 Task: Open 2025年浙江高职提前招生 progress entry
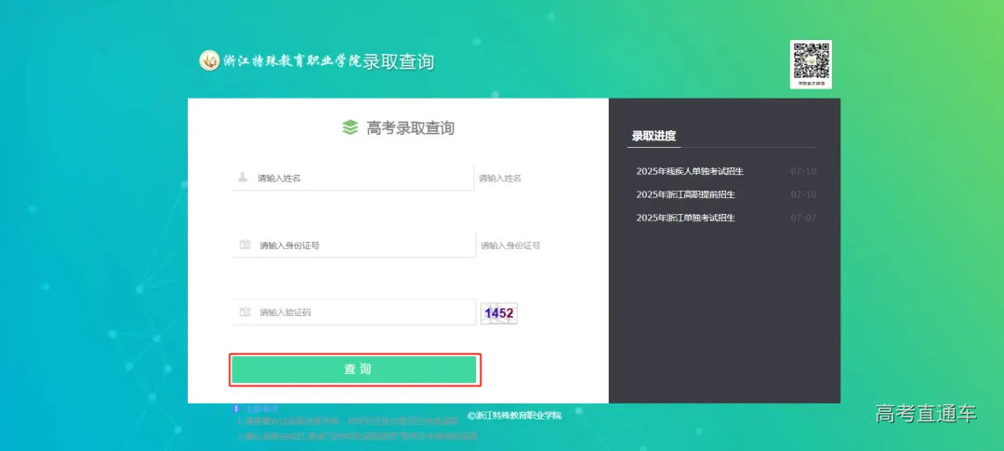[685, 194]
